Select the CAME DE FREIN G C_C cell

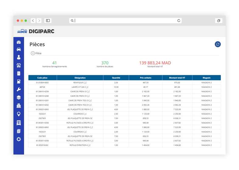[80, 91]
